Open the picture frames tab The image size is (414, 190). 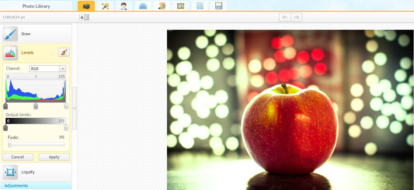(180, 6)
